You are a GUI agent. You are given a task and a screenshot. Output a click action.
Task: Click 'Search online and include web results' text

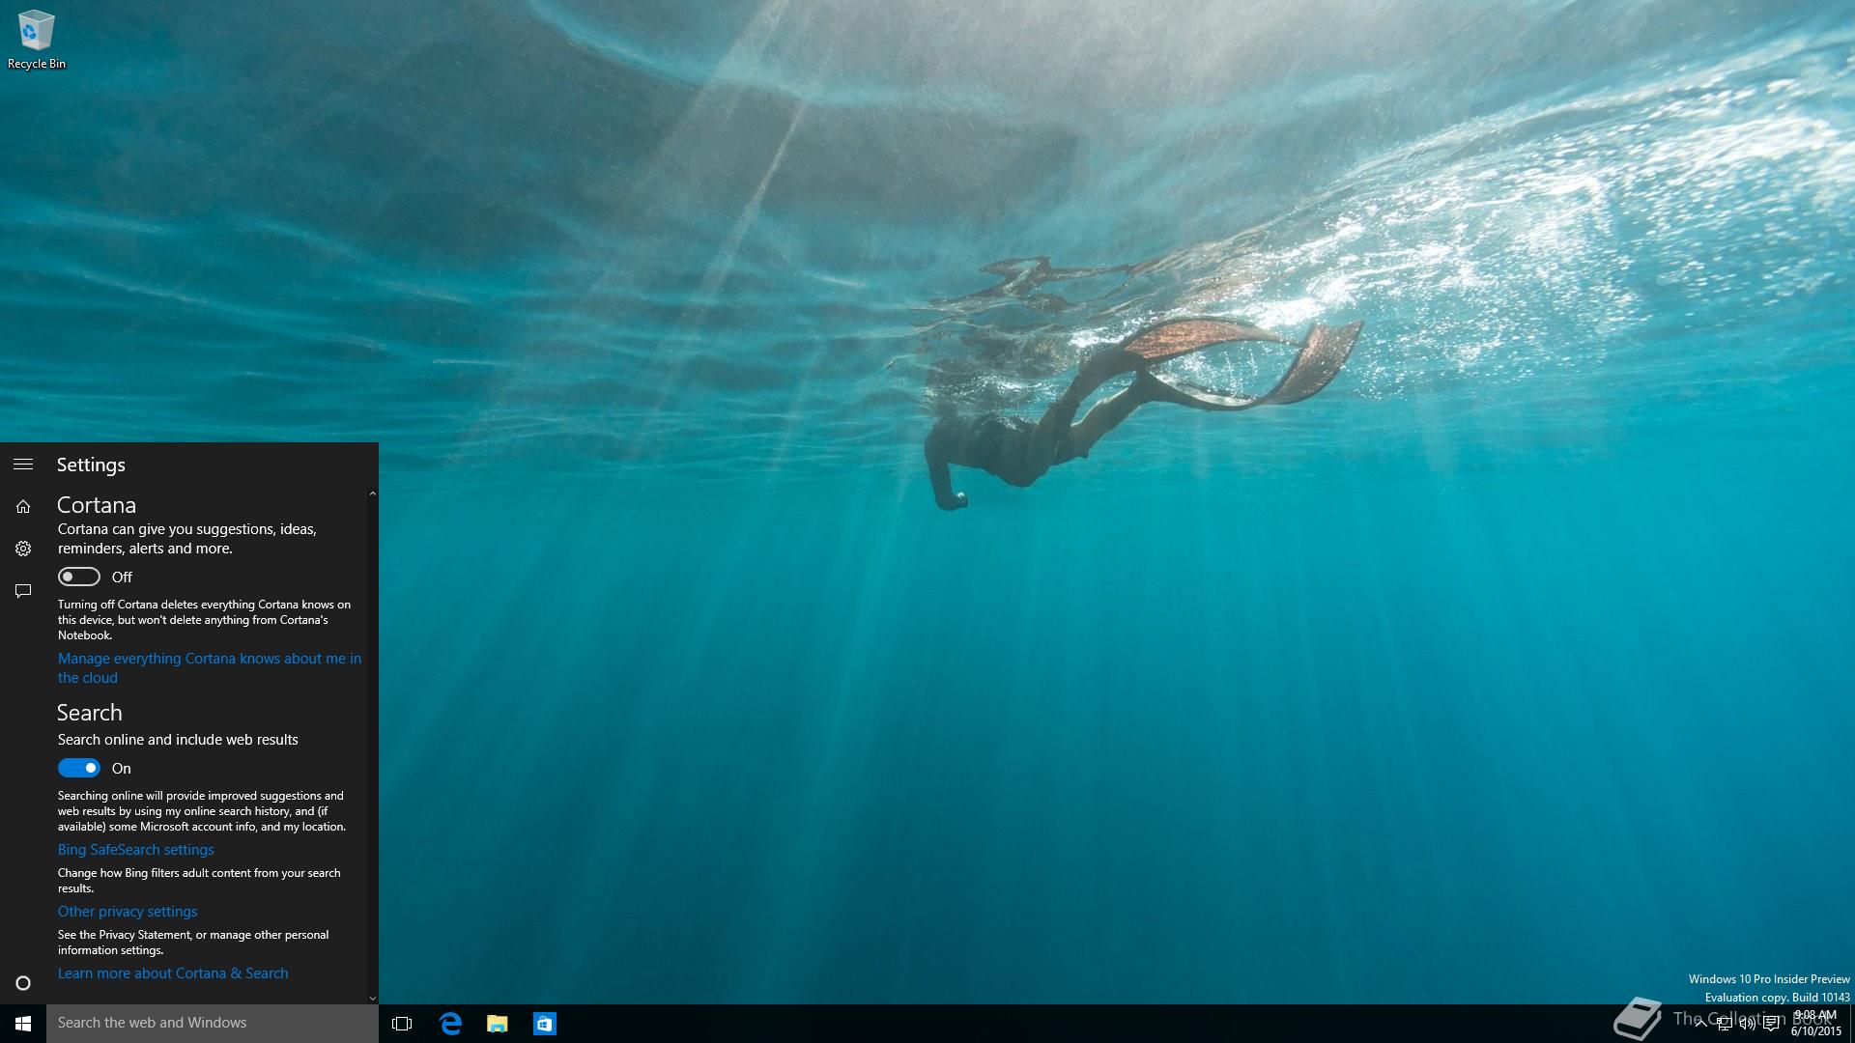tap(178, 740)
